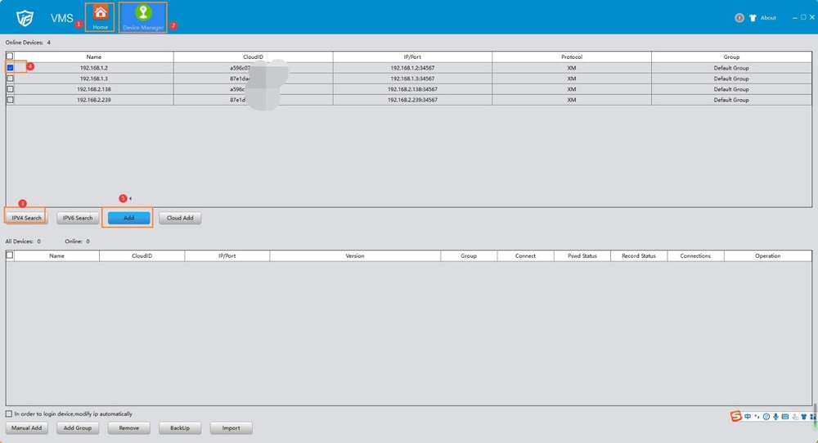The width and height of the screenshot is (818, 443).
Task: Tick select-all checkbox in the All Devices table
Action: [9, 255]
